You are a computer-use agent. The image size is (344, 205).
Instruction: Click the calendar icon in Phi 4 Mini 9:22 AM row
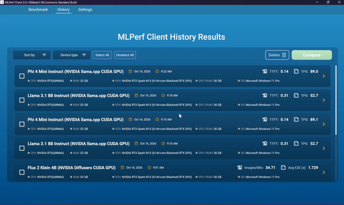pyautogui.click(x=130, y=72)
